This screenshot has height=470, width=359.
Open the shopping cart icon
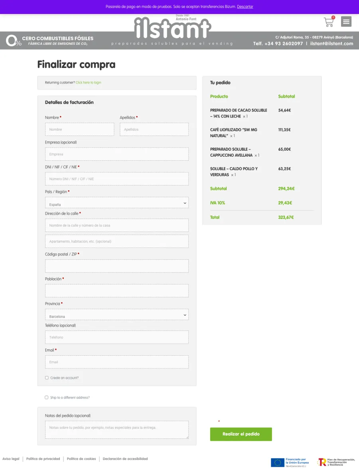coord(329,22)
